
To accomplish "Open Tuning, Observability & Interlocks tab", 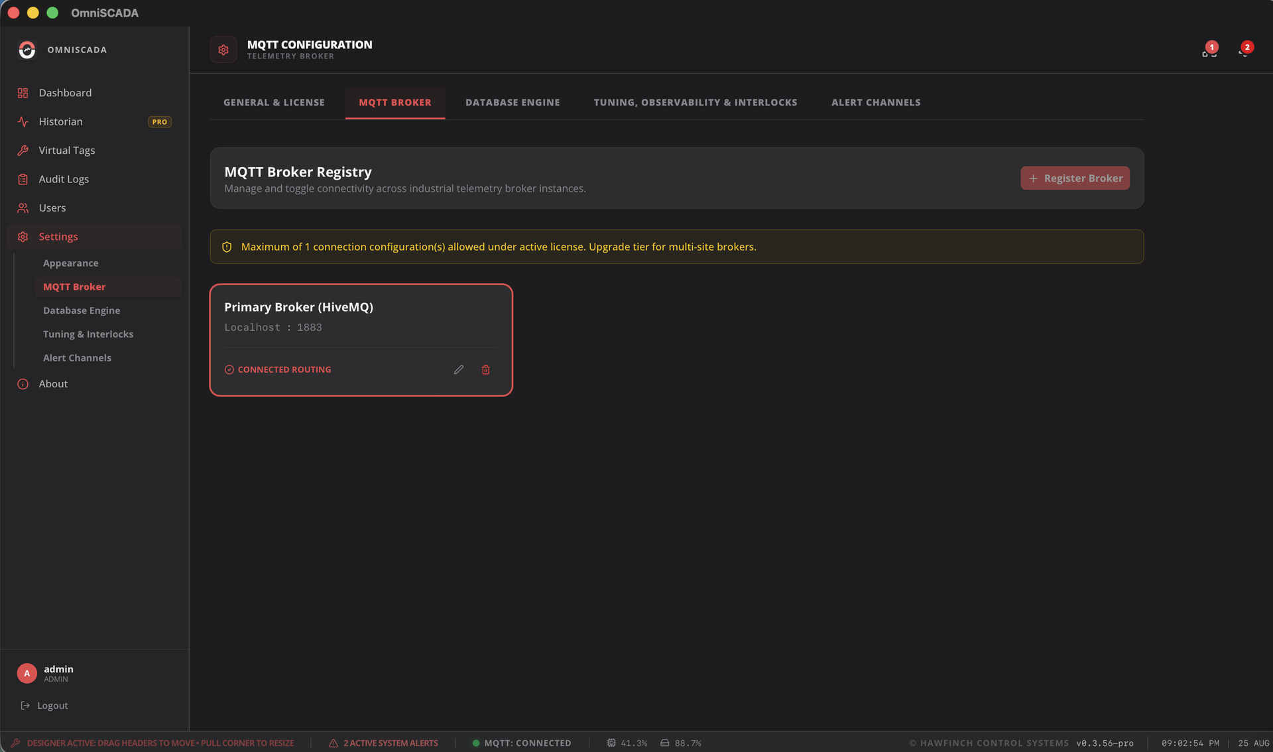I will pos(696,103).
